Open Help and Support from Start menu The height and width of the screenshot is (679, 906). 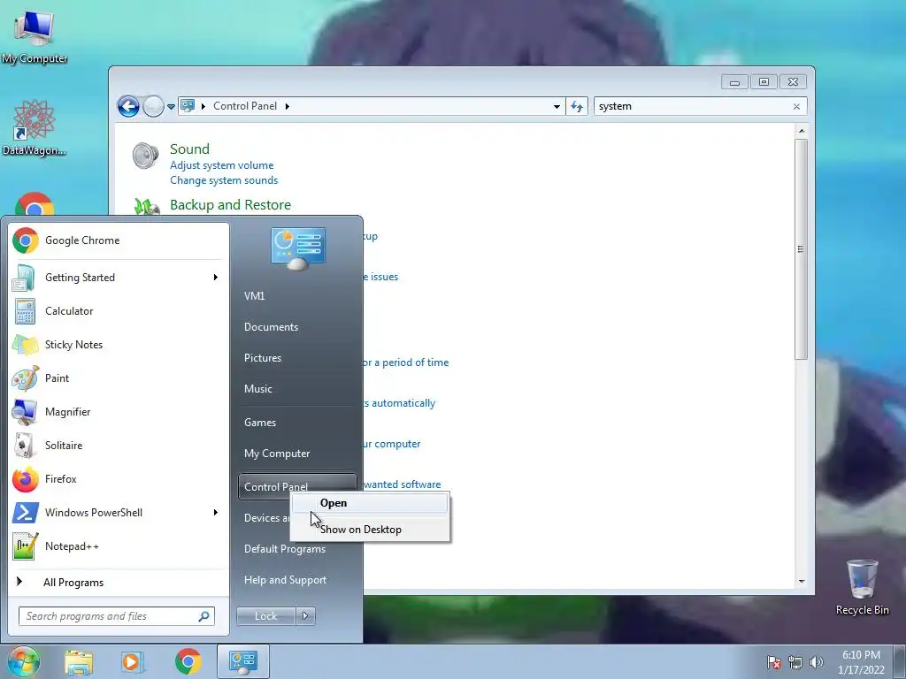pos(297,580)
